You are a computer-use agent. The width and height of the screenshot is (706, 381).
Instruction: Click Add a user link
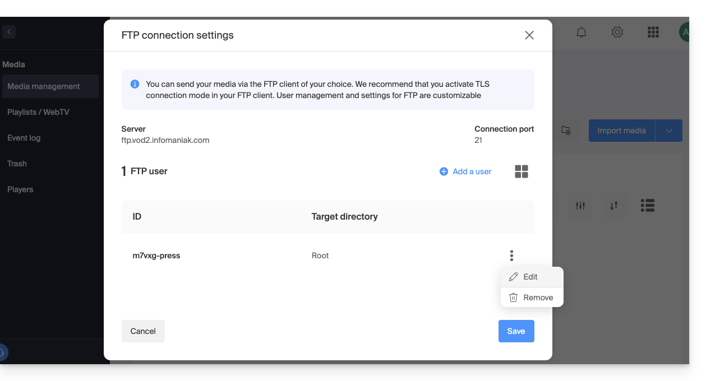tap(465, 171)
